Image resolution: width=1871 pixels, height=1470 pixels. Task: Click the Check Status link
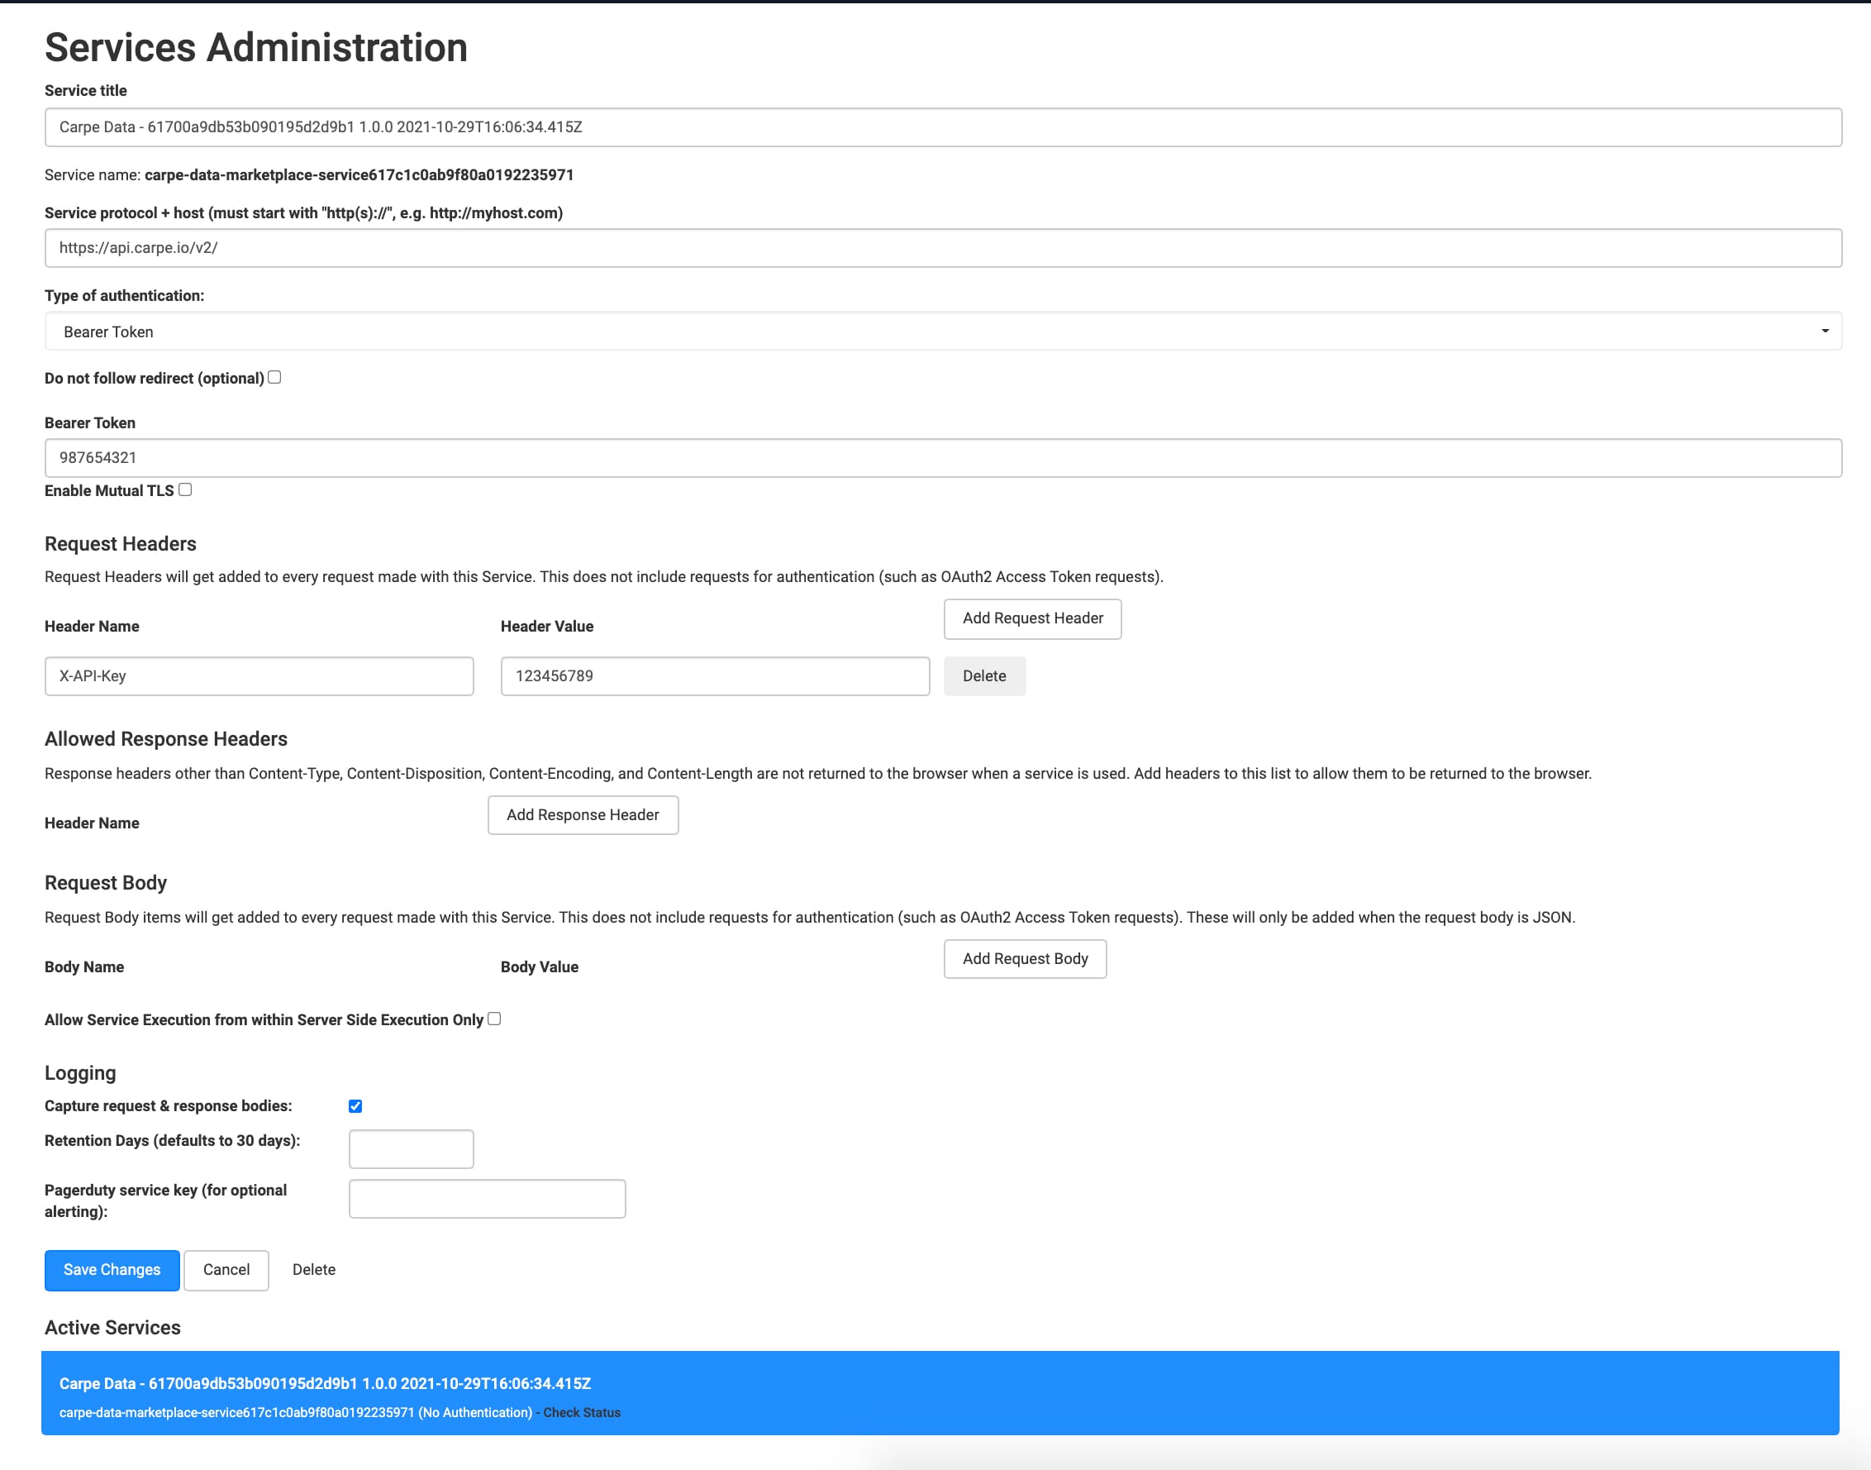[x=582, y=1413]
